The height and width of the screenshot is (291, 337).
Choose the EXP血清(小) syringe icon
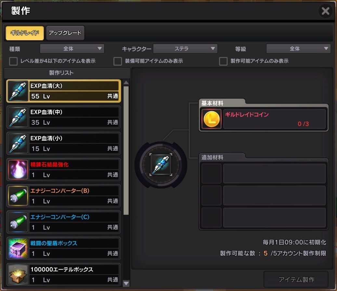[x=18, y=144]
